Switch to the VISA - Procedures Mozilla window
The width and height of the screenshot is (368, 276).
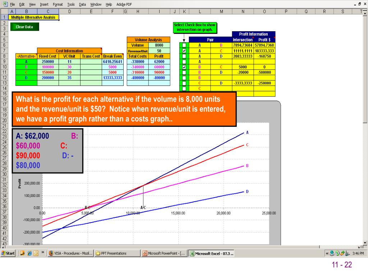click(70, 253)
